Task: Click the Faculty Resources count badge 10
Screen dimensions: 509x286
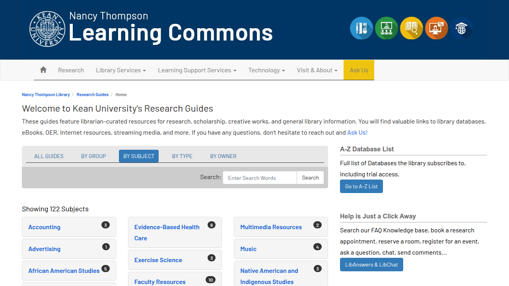Action: pos(211,280)
